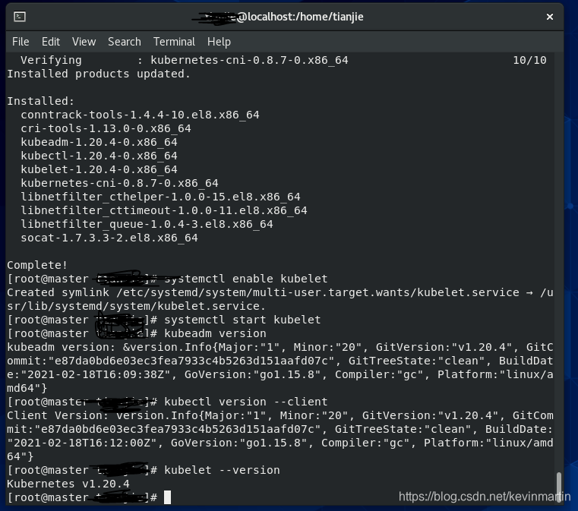Click 'kubeadm version' command text
The width and height of the screenshot is (578, 511).
point(215,333)
